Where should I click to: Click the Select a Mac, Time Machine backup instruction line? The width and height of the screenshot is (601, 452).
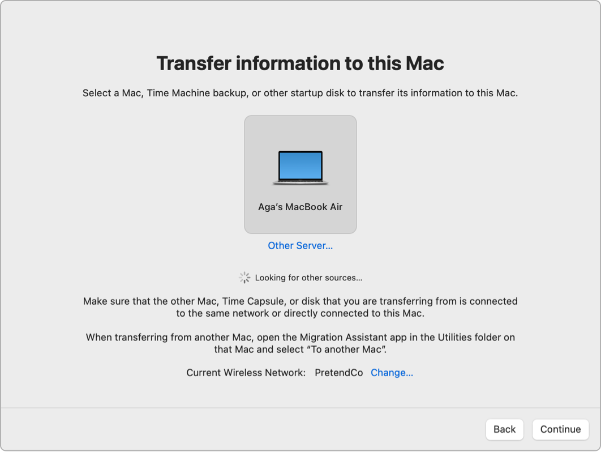pos(300,93)
